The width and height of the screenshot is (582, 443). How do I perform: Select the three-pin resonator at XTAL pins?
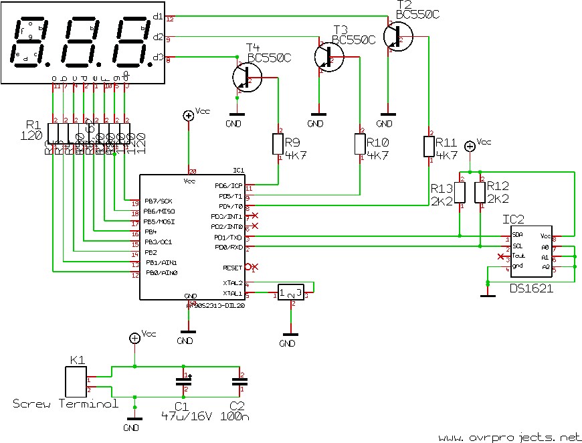tap(291, 292)
